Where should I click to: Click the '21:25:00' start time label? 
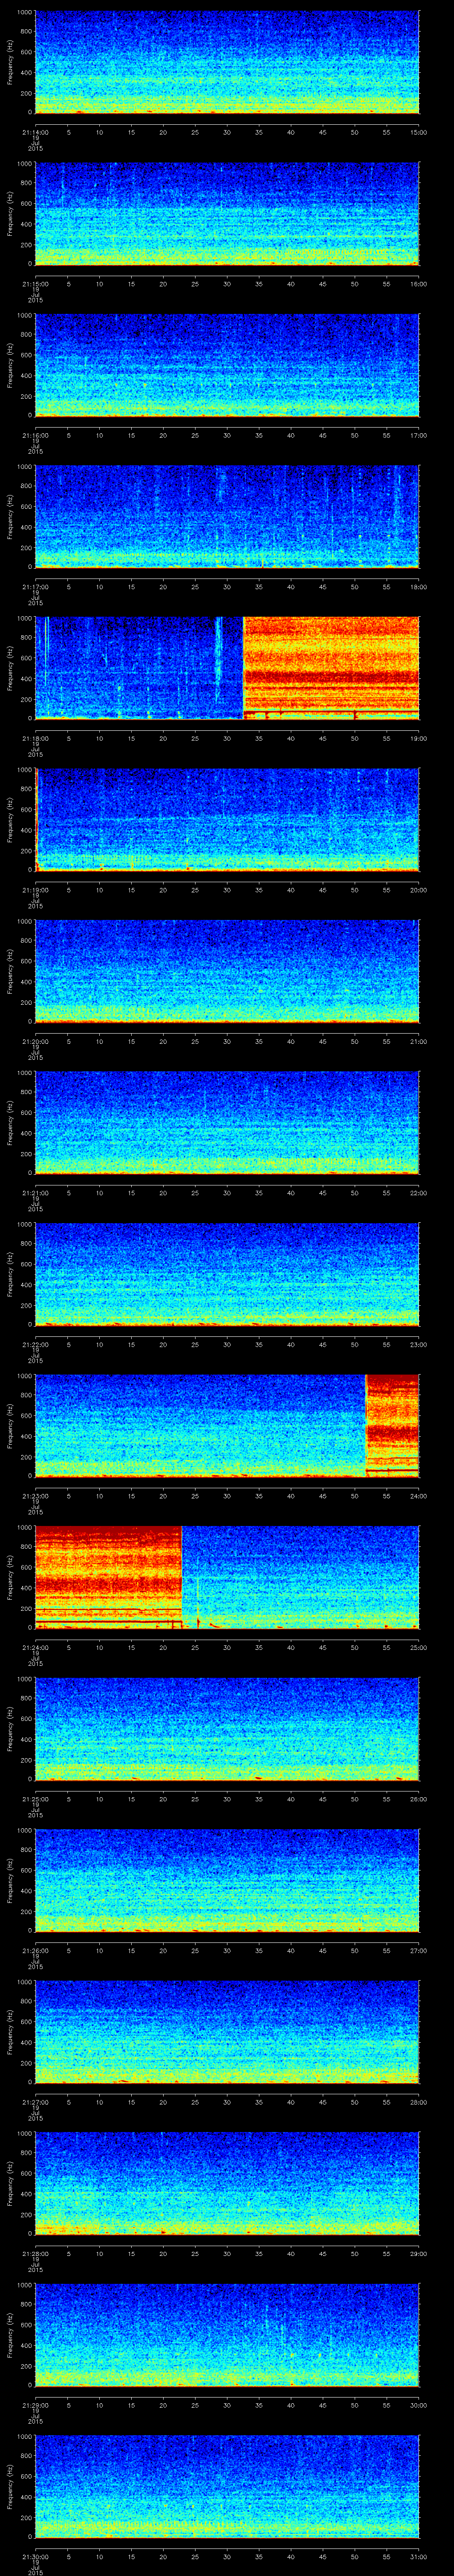(x=35, y=1799)
